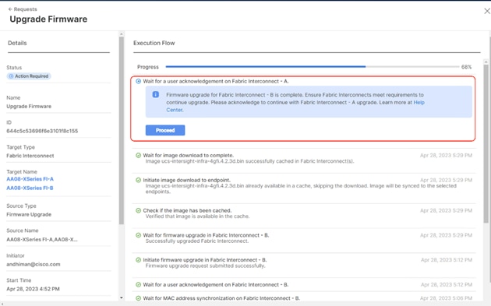This screenshot has width=491, height=306.
Task: Click the info icon in acknowledgement message
Action: click(x=156, y=94)
